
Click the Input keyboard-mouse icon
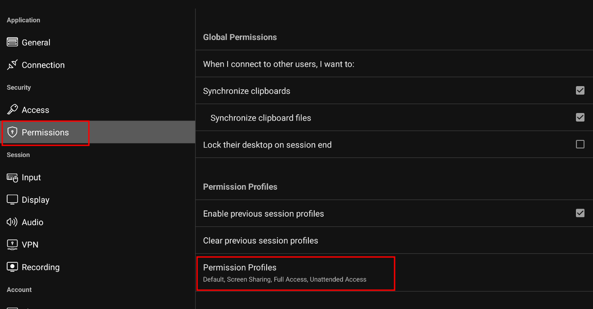pos(12,177)
